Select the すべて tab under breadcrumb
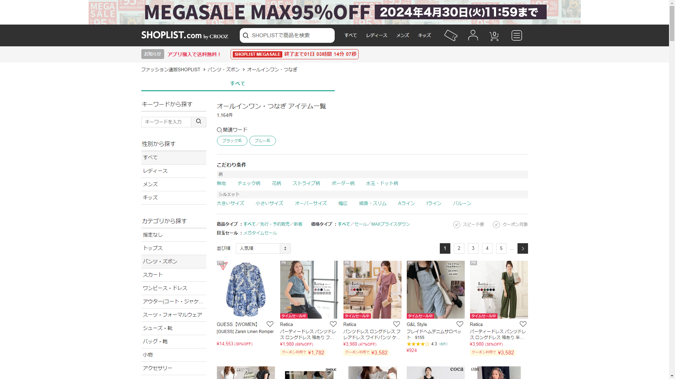 pos(238,84)
